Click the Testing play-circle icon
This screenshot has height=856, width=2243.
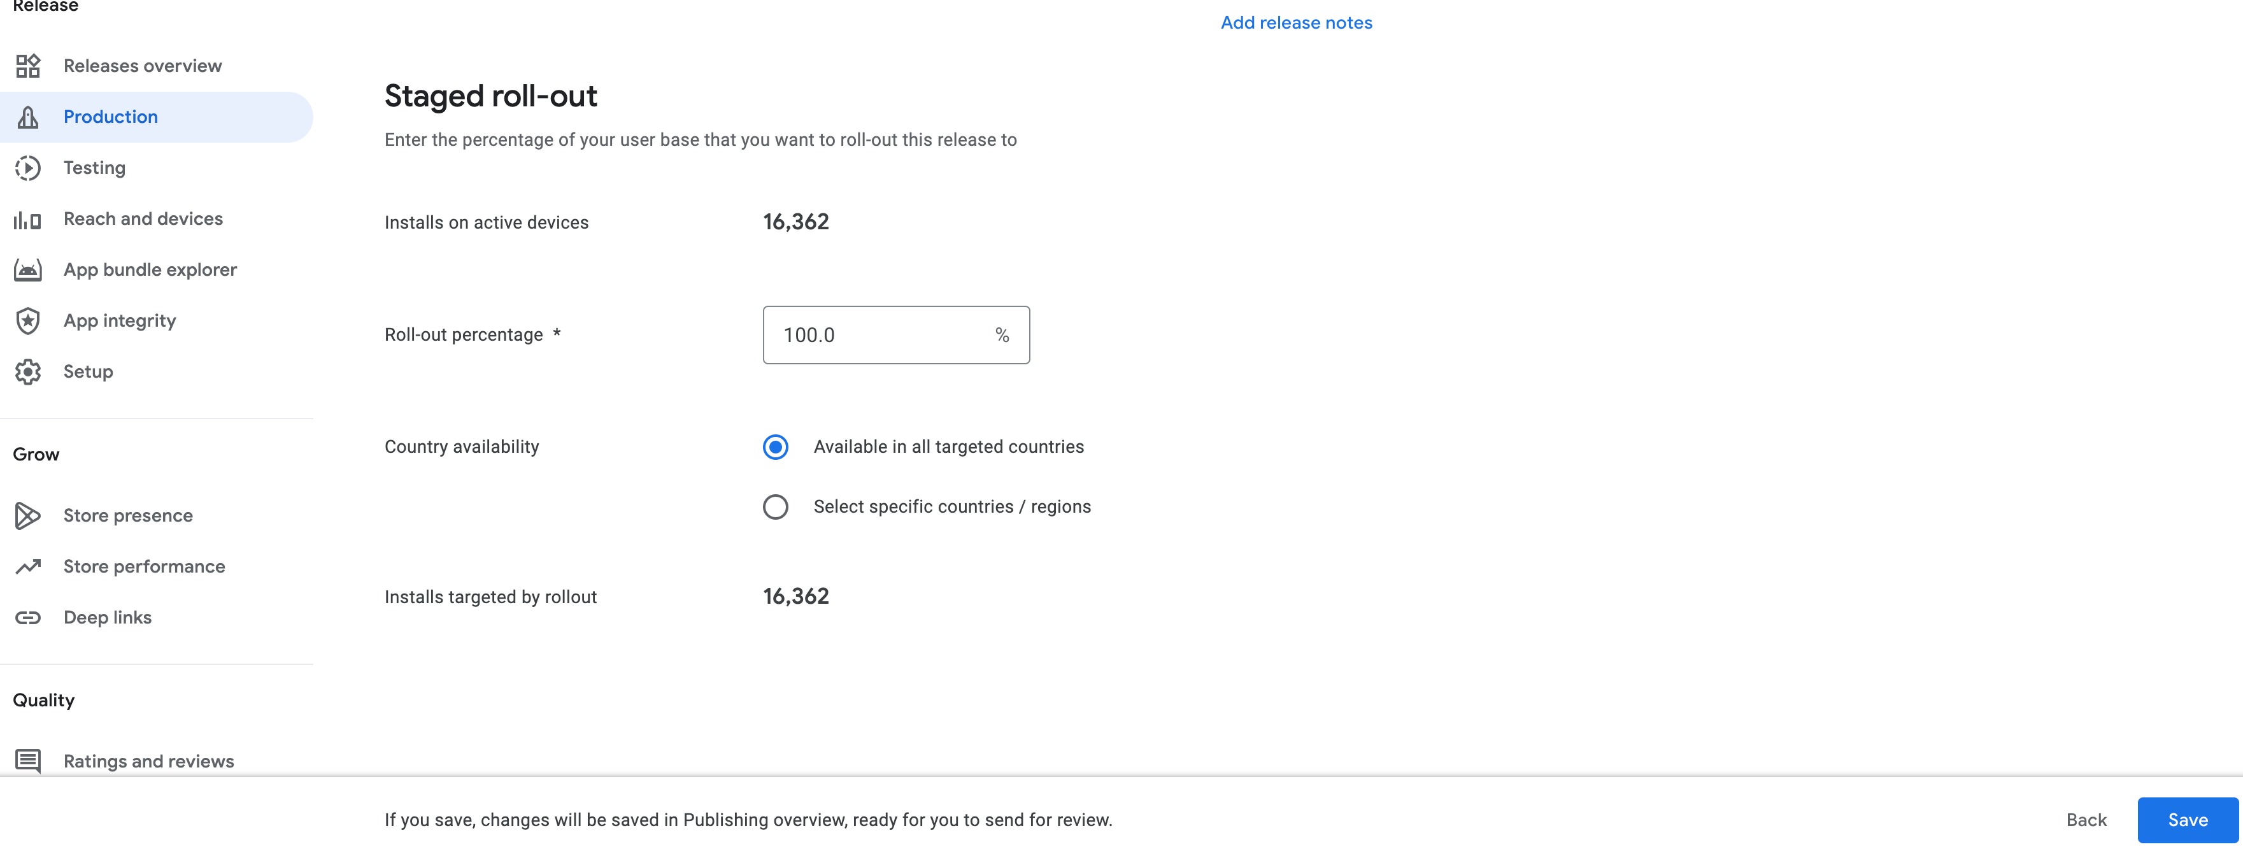[x=28, y=168]
